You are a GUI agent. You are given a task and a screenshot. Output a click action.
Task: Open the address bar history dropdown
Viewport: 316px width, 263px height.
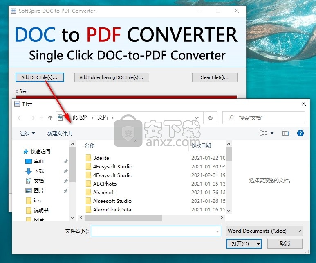[x=197, y=118]
